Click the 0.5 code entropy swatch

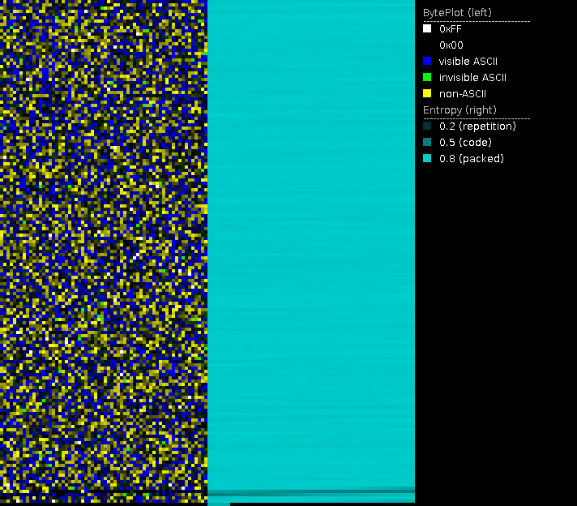pyautogui.click(x=427, y=143)
